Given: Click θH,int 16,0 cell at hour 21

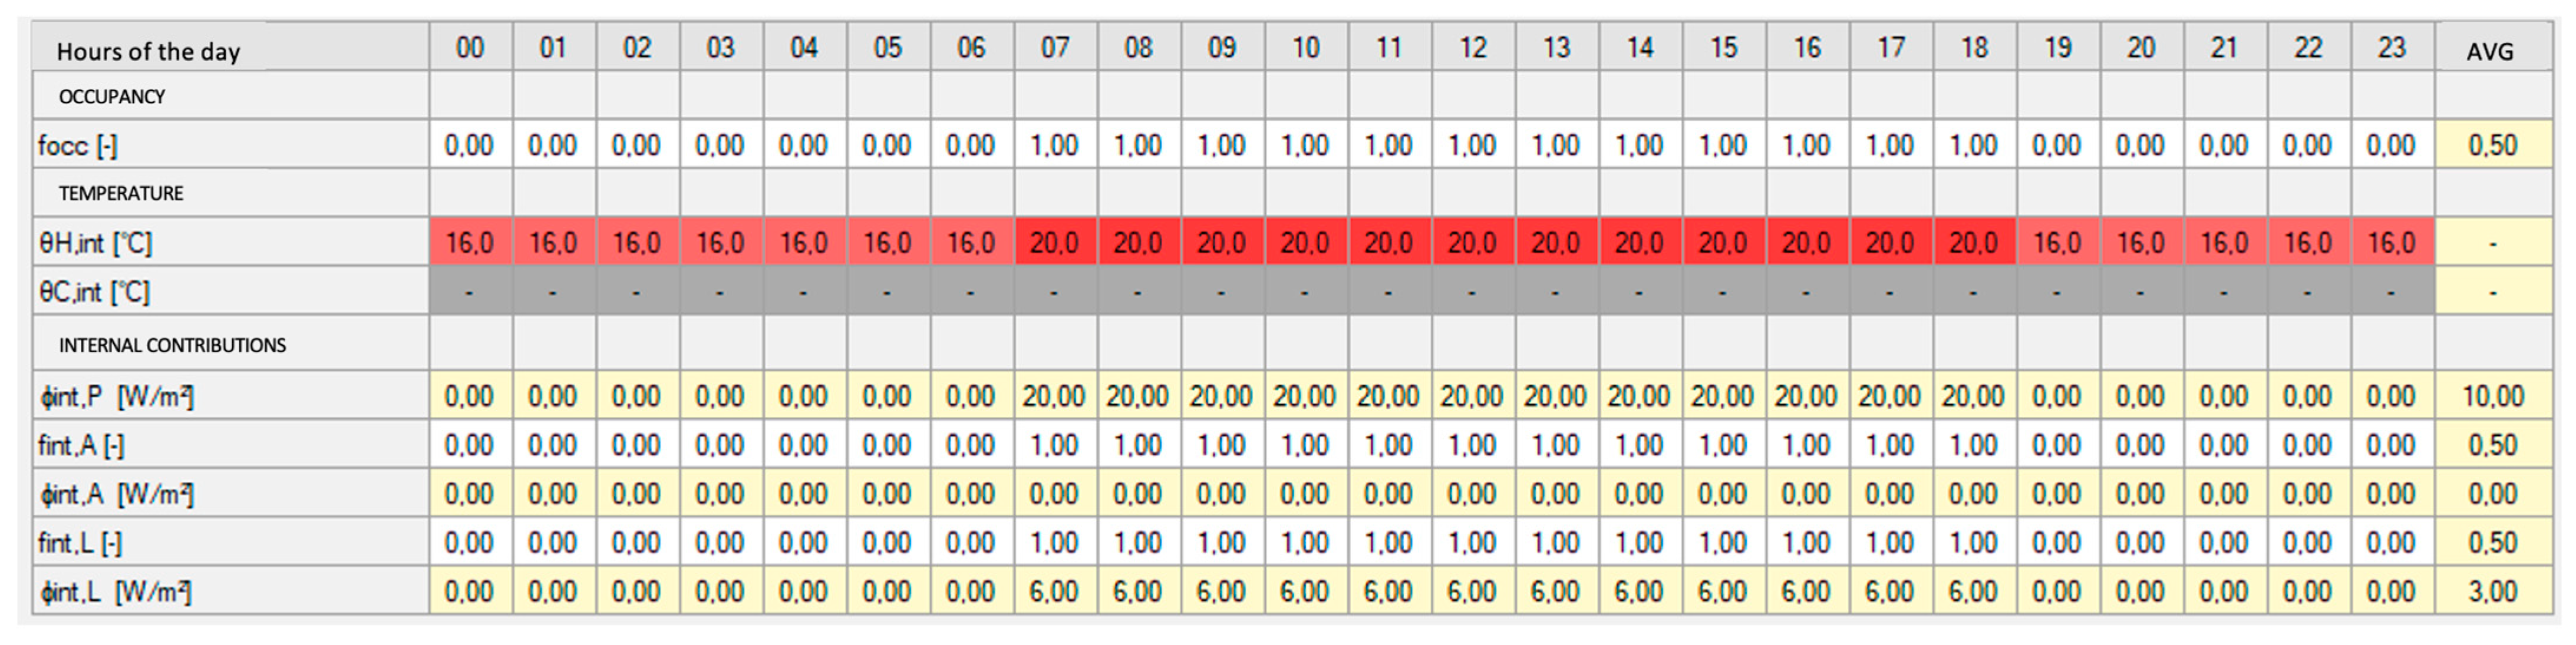Looking at the screenshot, I should click(2224, 243).
